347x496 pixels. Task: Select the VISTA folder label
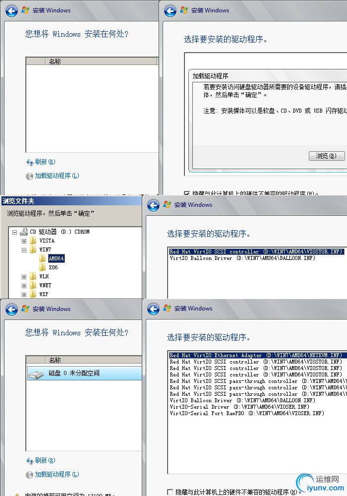(x=47, y=241)
